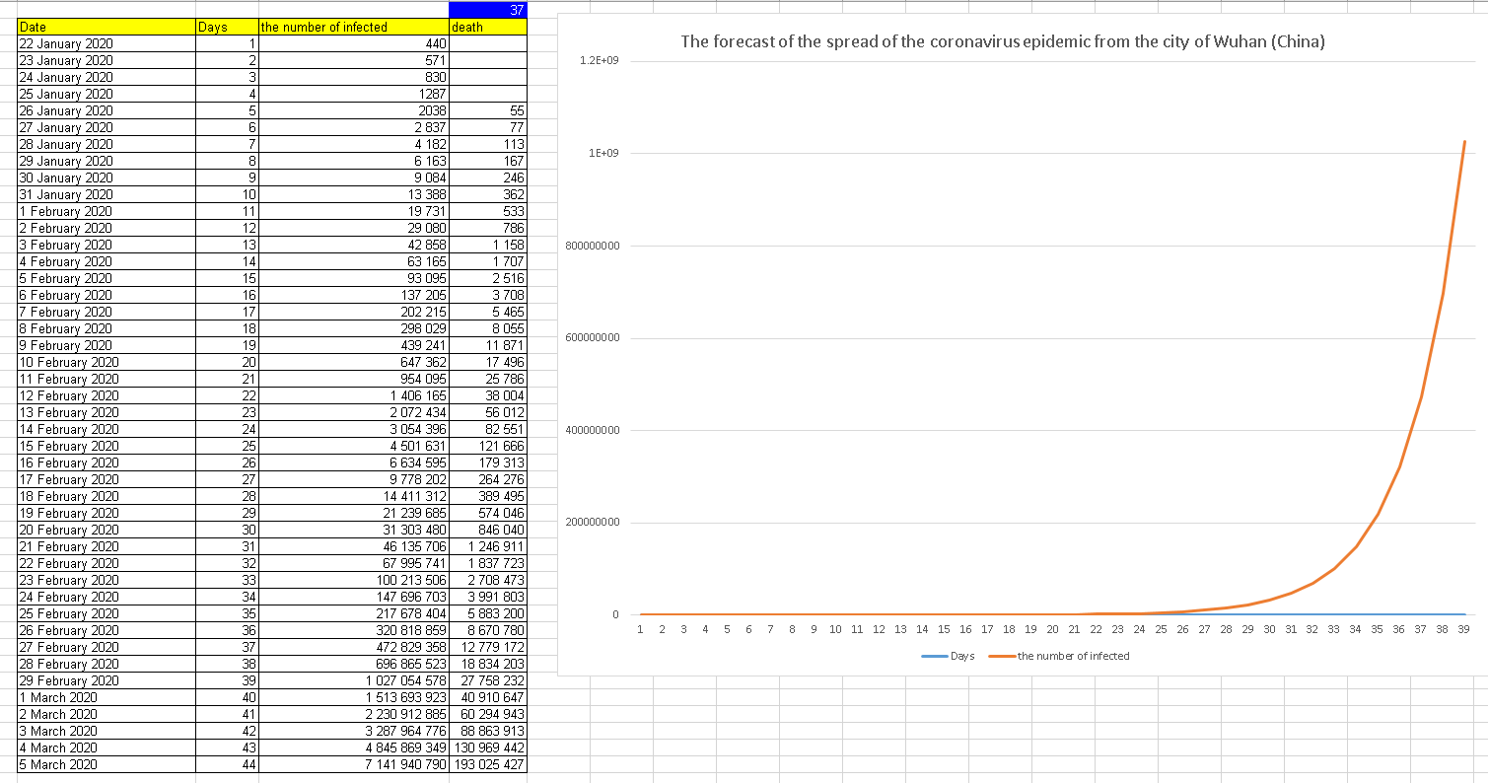The width and height of the screenshot is (1488, 783).
Task: Select the '3 March 2020' cell
Action: [x=106, y=732]
